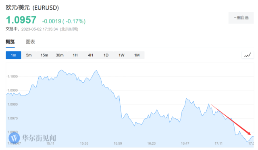This screenshot has height=150, width=258.
Task: Click the 欧元/美元 (EURUSD) title
Action: point(32,8)
